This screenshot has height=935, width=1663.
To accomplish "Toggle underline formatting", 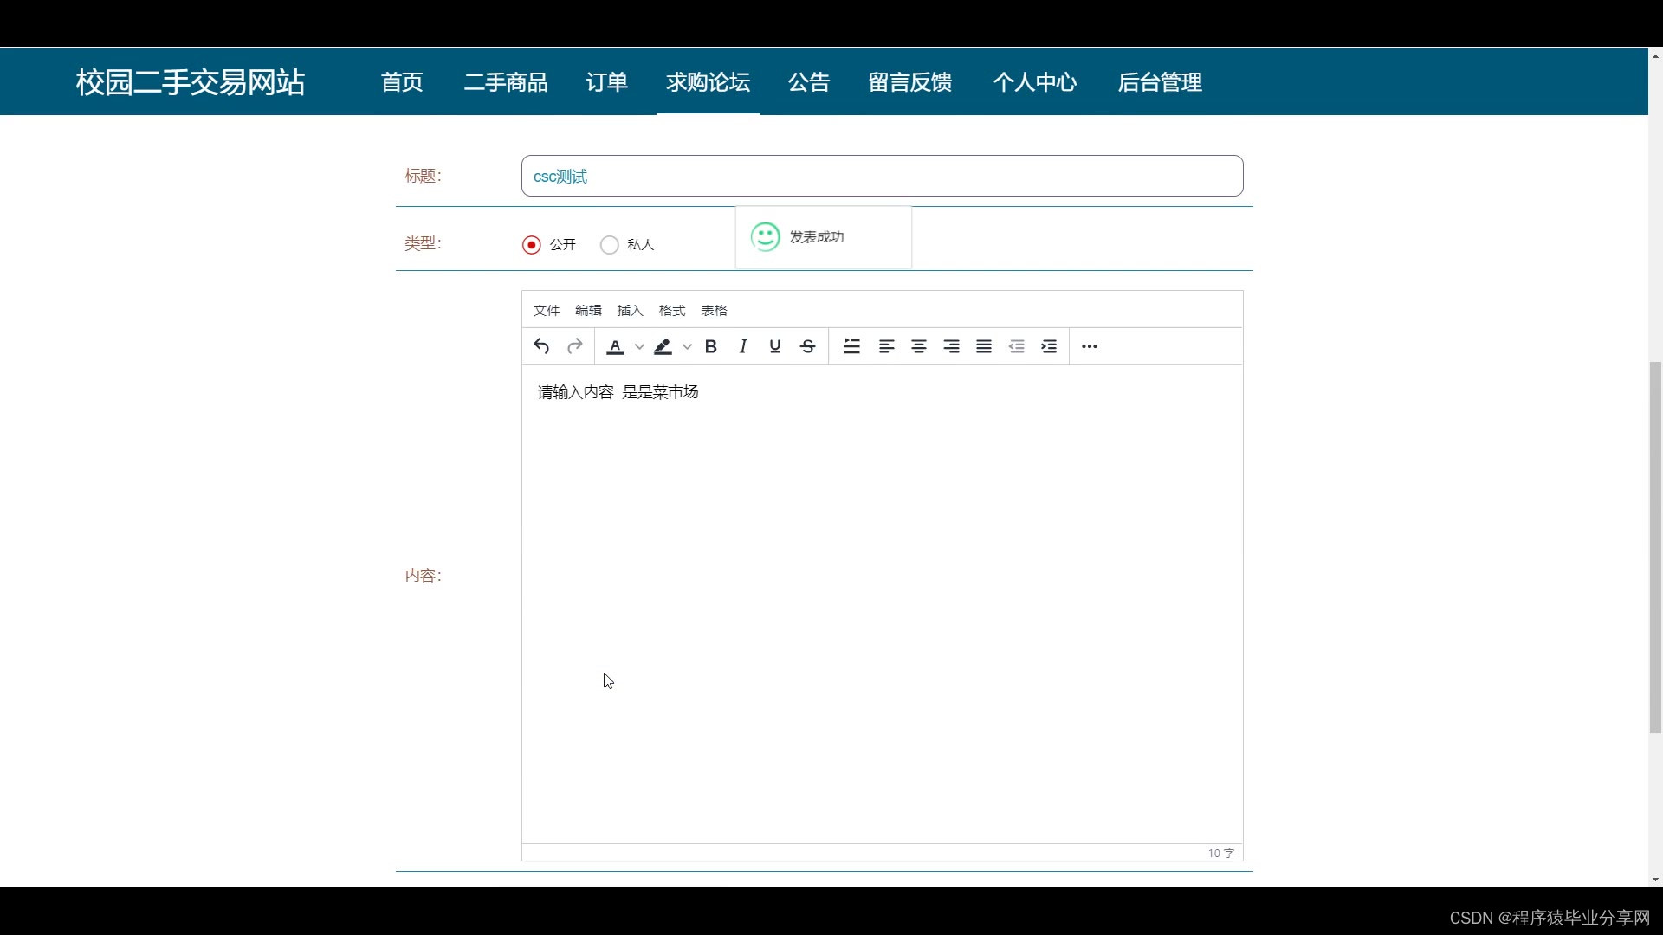I will point(774,346).
